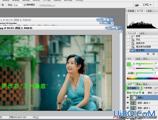Select the 通过拷贝的图层 history state
The height and width of the screenshot is (120, 158).
point(142,47)
